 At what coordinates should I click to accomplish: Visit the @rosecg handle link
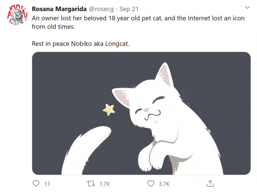point(102,9)
